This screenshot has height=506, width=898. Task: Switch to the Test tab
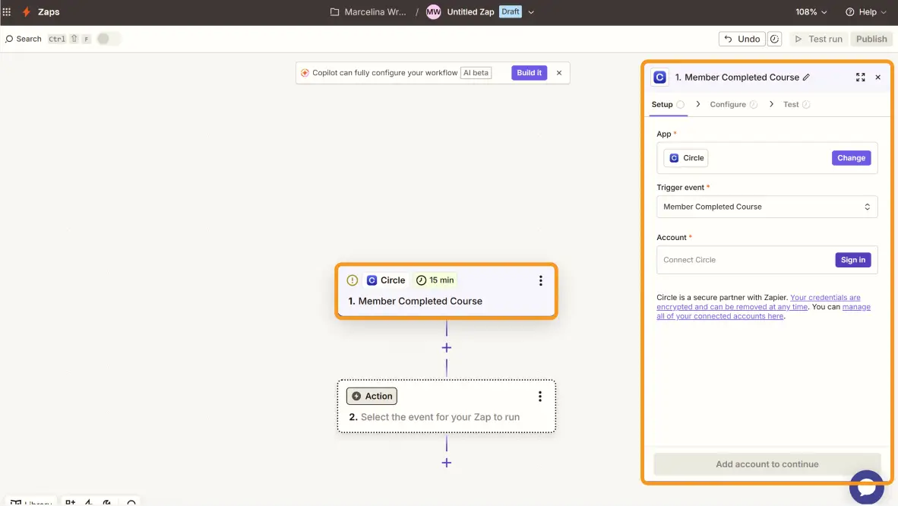(796, 104)
